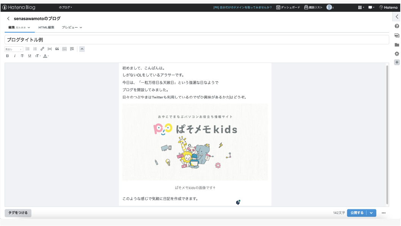This screenshot has width=401, height=226.
Task: Click the タグをつける button
Action: (x=18, y=213)
